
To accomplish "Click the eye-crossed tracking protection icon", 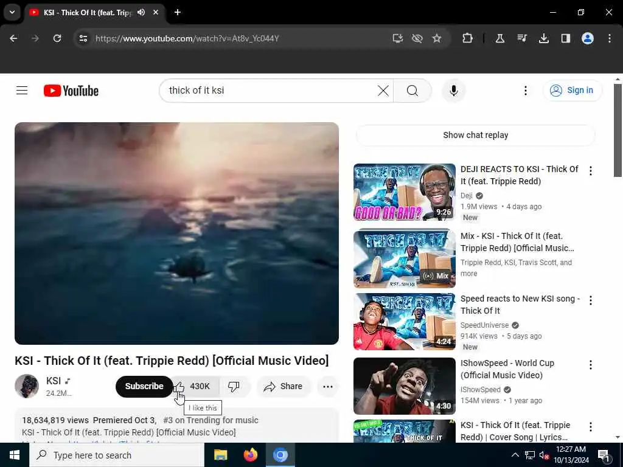I will (417, 38).
